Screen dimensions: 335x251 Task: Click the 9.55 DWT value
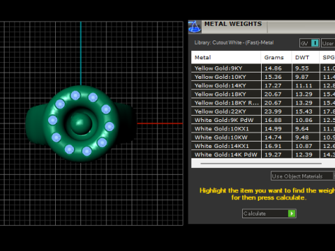(x=302, y=68)
